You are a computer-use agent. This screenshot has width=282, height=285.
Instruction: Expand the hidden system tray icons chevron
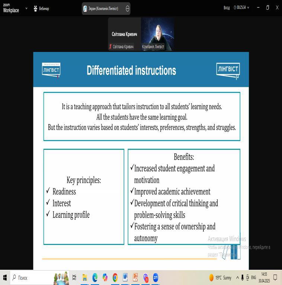(x=237, y=278)
